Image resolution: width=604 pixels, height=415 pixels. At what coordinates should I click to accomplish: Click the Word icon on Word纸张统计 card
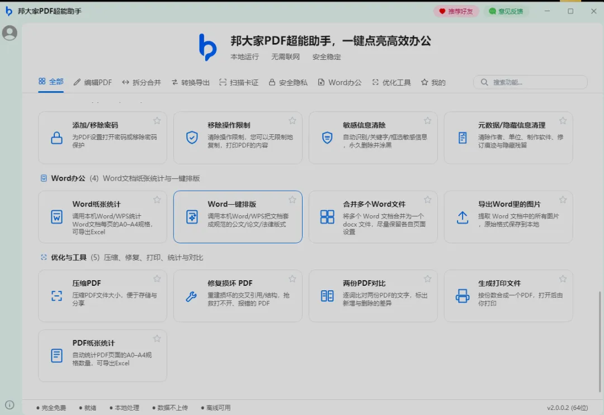(56, 216)
